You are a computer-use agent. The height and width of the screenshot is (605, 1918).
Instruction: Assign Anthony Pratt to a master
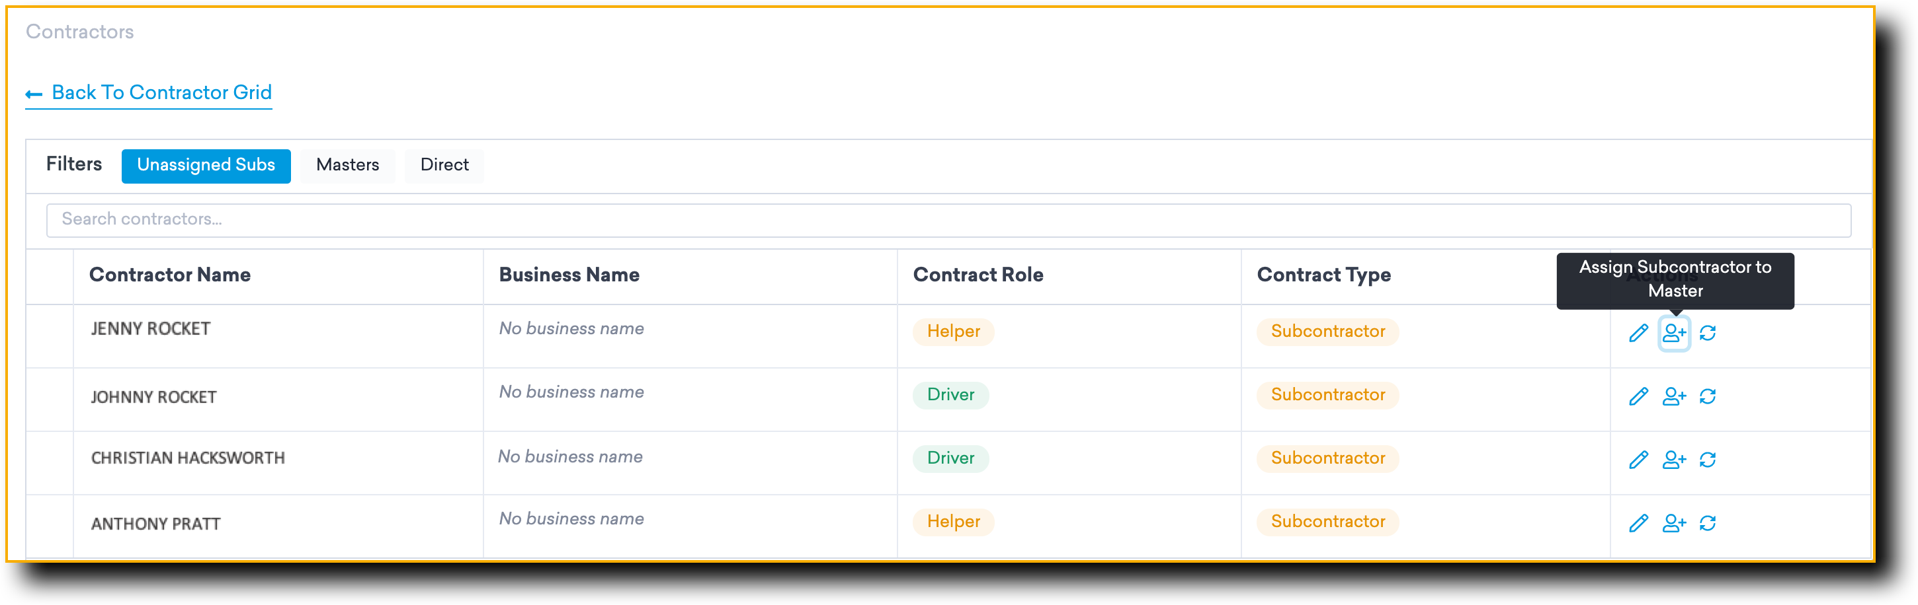pos(1674,523)
